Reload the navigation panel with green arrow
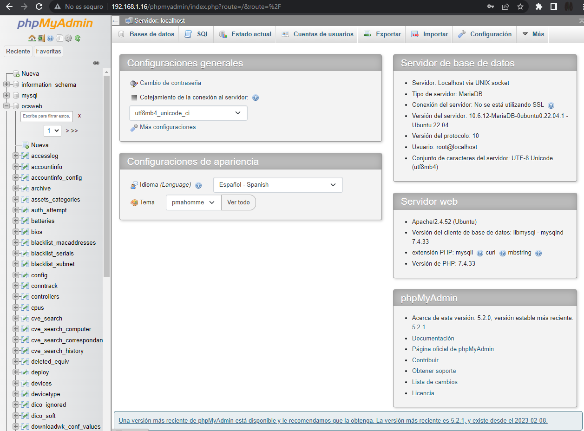Image resolution: width=584 pixels, height=431 pixels. click(x=78, y=39)
